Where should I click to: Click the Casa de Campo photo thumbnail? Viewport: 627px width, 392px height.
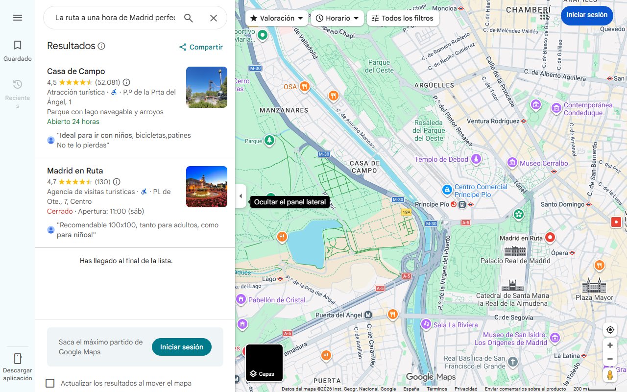(x=206, y=87)
